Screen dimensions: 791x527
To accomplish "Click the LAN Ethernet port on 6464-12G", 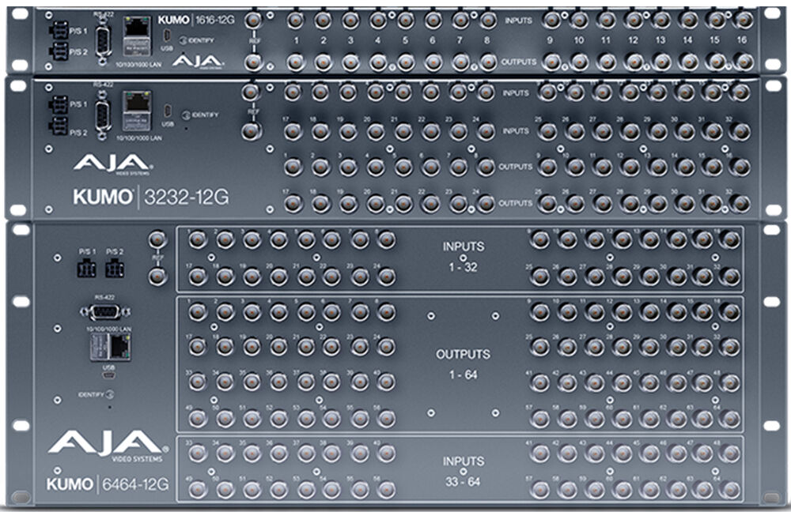I will coord(112,347).
